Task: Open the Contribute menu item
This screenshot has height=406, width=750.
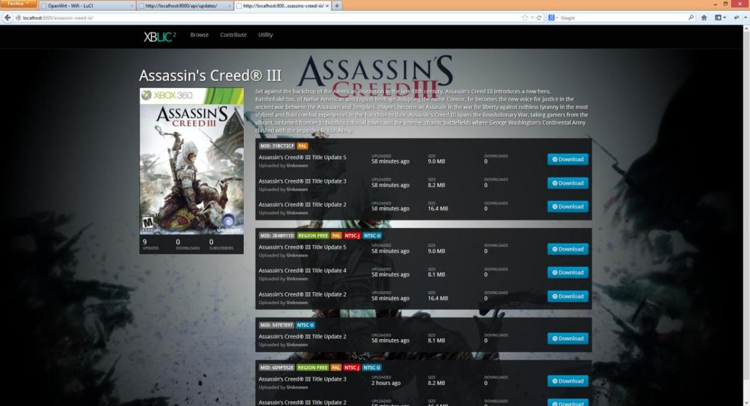Action: click(233, 35)
